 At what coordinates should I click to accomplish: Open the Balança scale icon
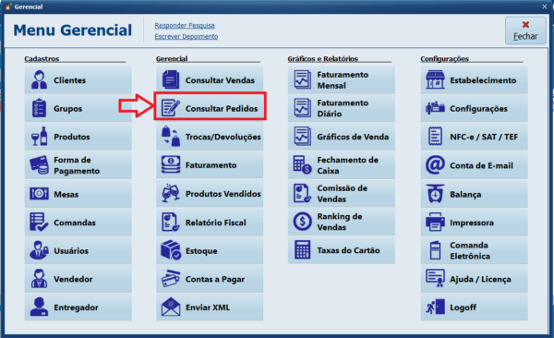pyautogui.click(x=435, y=194)
